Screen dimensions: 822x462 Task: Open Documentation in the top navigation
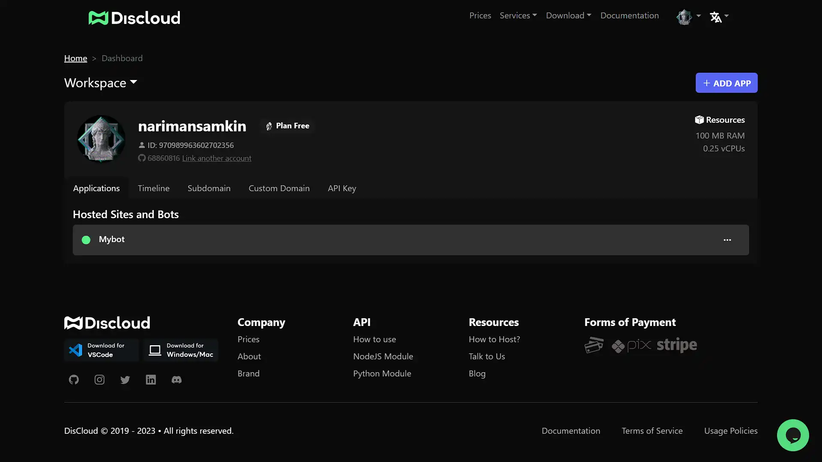(629, 15)
